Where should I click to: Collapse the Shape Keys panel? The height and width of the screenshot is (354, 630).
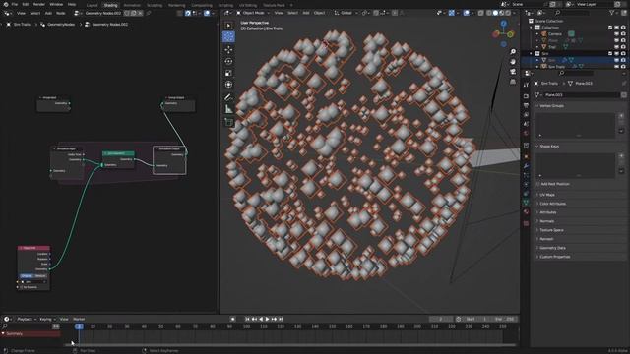pos(549,147)
